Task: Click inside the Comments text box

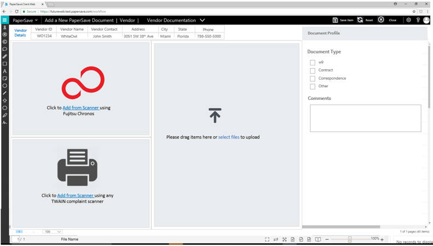Action: click(x=365, y=118)
